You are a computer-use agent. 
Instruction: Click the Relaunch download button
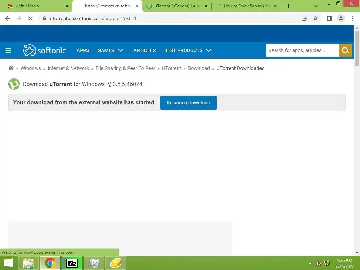coord(188,103)
